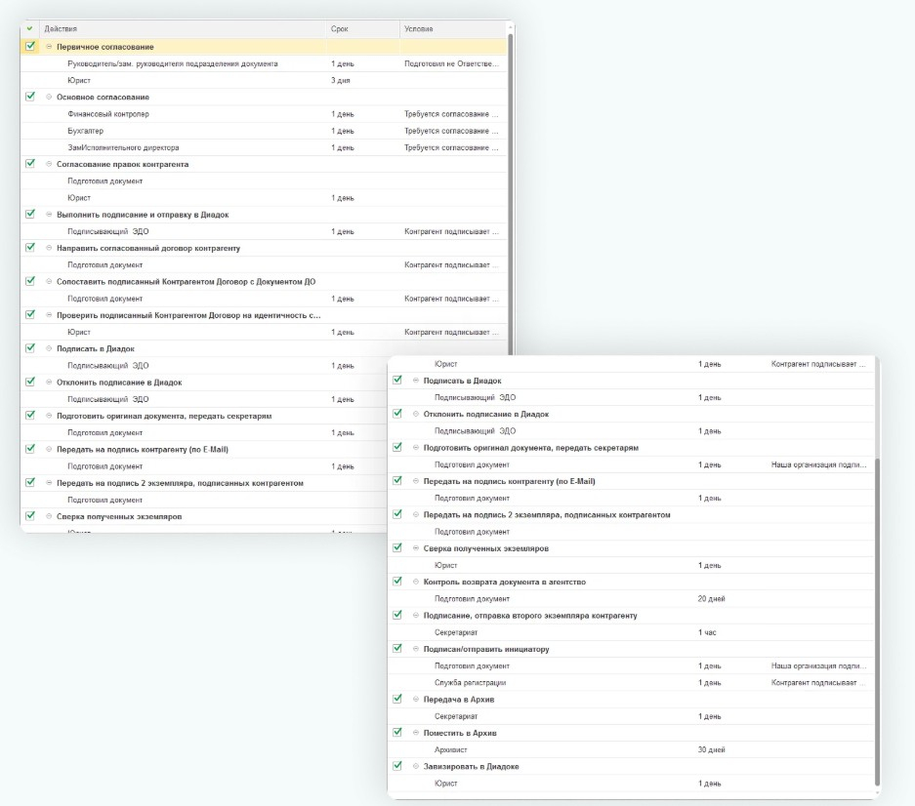Collapse Контроль возврата документа в агентство
Screen dimensions: 915x806
[x=415, y=582]
